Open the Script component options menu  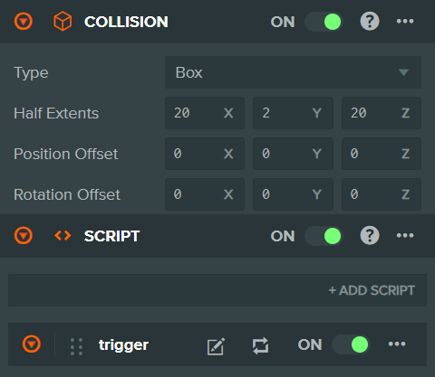(405, 235)
